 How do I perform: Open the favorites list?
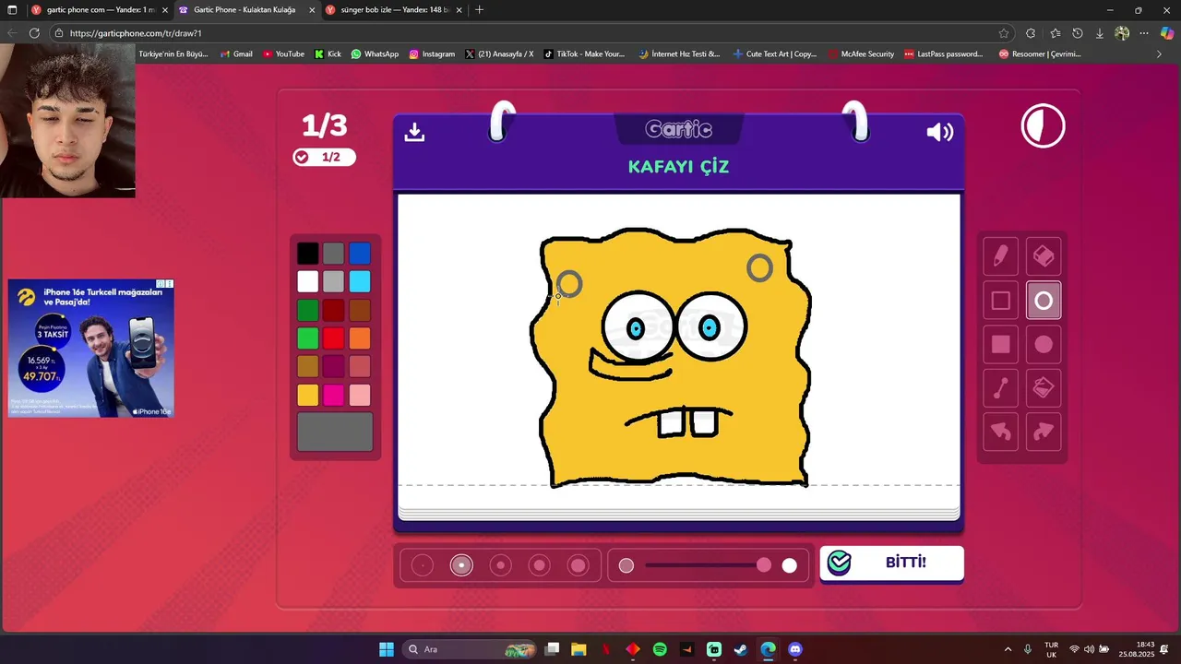point(1056,33)
